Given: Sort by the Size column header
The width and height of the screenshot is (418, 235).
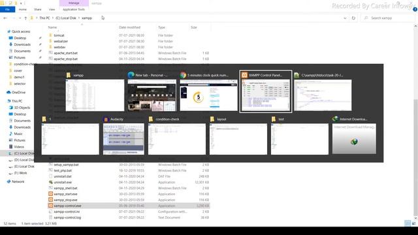Looking at the screenshot, I should point(194,27).
